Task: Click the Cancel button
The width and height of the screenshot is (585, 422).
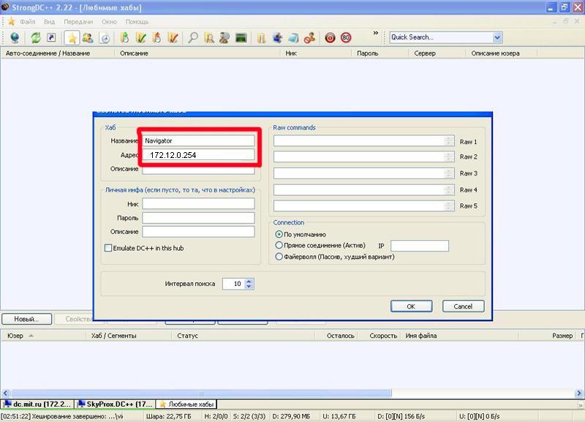Action: (x=463, y=306)
